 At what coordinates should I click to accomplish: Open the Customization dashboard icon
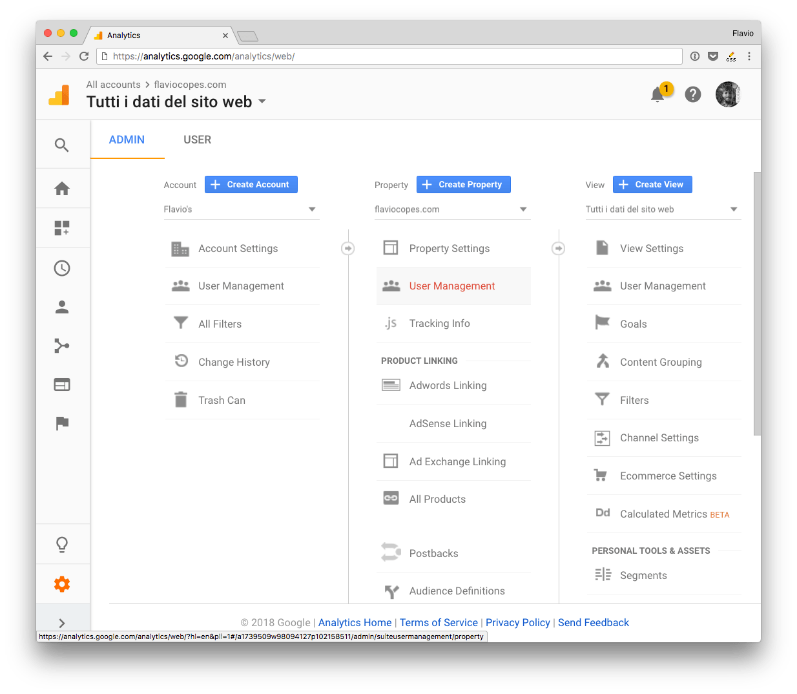(x=62, y=227)
